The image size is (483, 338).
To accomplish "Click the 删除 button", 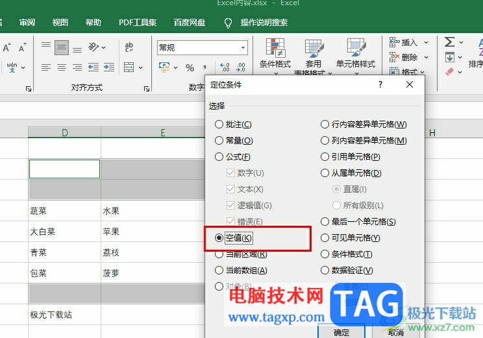I will tap(404, 57).
